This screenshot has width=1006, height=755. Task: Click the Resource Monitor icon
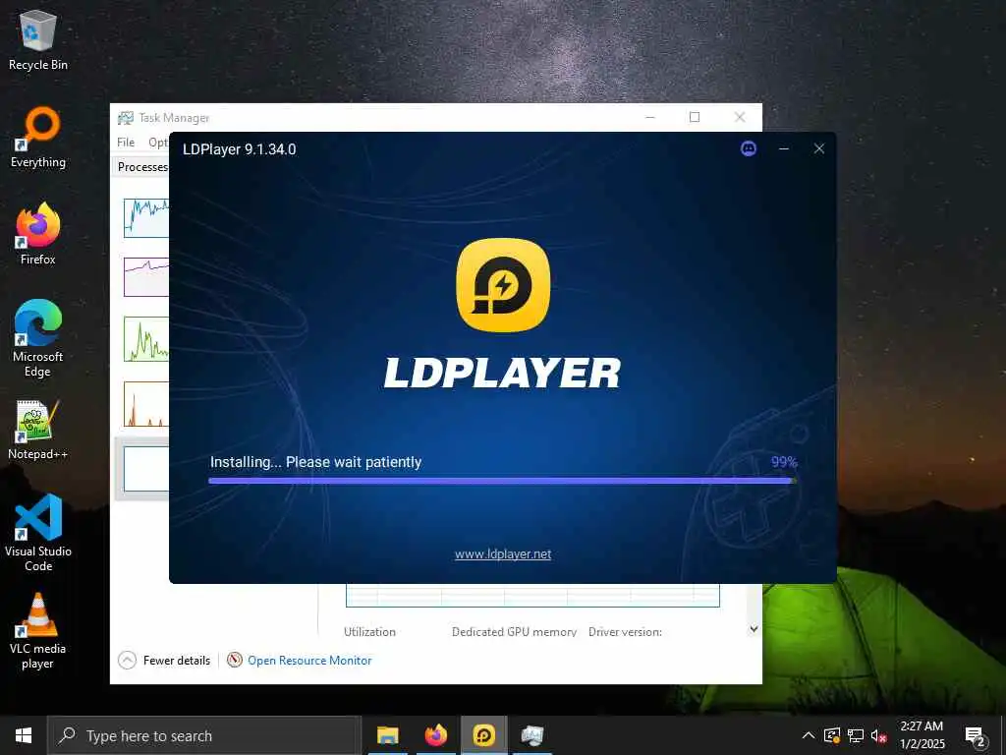235,660
